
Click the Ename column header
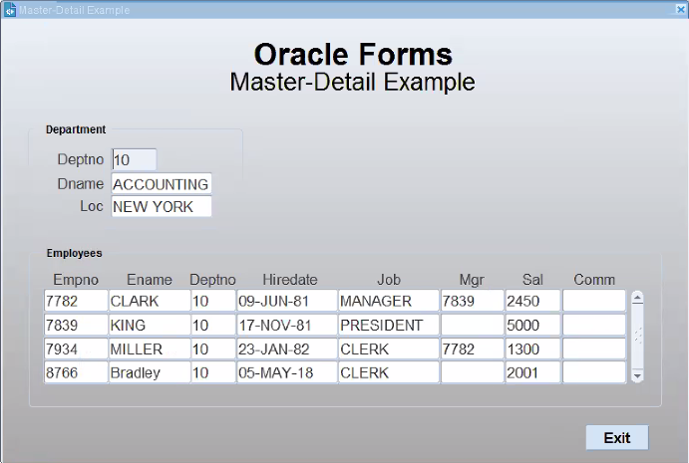click(150, 280)
